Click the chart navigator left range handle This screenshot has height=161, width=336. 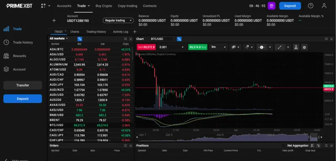click(309, 137)
